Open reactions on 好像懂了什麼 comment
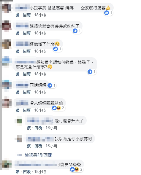 (x=58, y=49)
